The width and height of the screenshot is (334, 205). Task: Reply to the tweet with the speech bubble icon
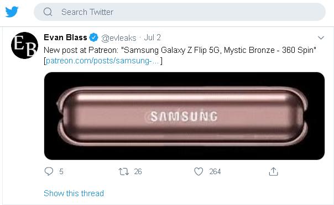click(x=49, y=171)
